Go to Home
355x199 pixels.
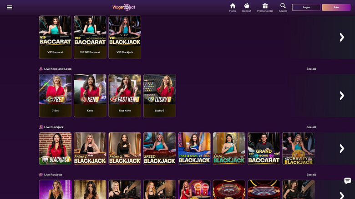tap(233, 7)
